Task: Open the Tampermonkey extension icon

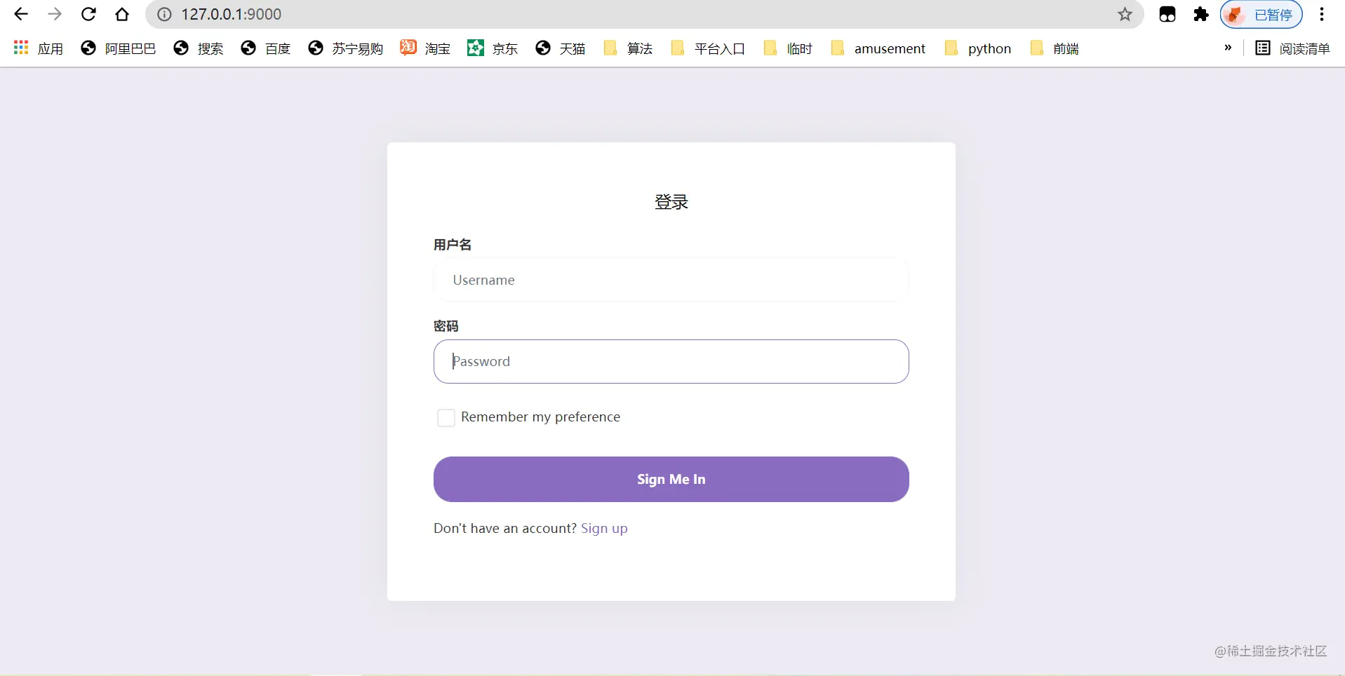Action: 1167,14
